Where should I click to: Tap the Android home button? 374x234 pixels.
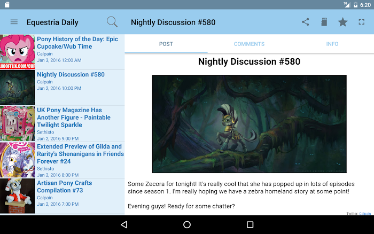(187, 224)
